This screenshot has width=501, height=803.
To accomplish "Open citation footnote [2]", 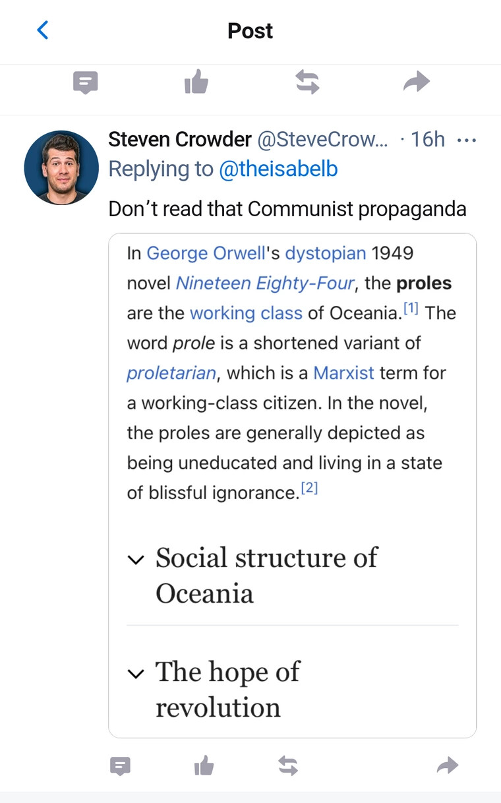I will pos(309,489).
